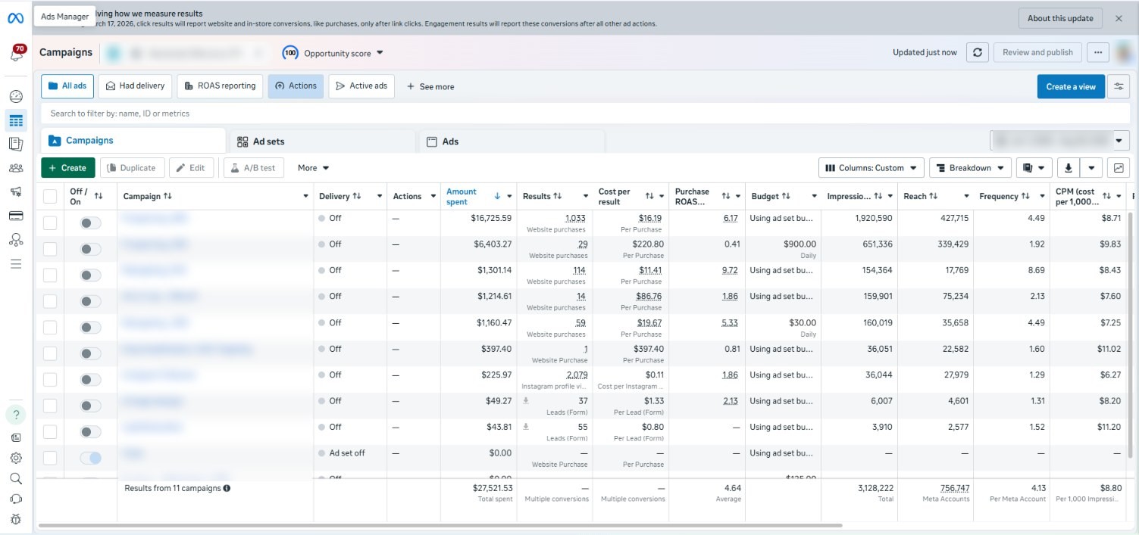The width and height of the screenshot is (1139, 535).
Task: Click the horizontal table scrollbar
Action: (440, 525)
